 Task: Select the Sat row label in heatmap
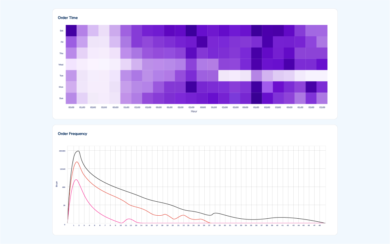click(61, 31)
